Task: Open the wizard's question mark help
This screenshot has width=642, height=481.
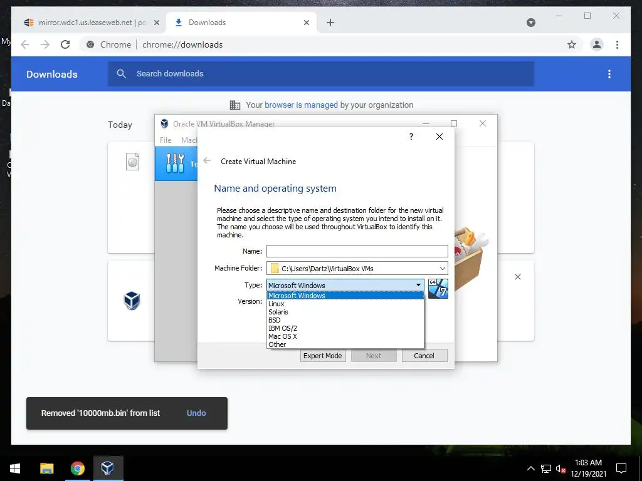Action: 411,137
